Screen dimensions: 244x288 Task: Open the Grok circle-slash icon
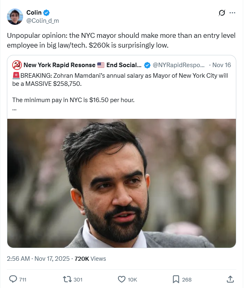222,13
